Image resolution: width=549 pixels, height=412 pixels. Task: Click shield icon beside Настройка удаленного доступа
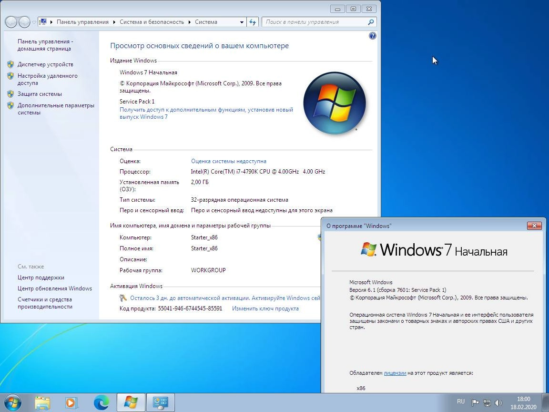pyautogui.click(x=10, y=76)
